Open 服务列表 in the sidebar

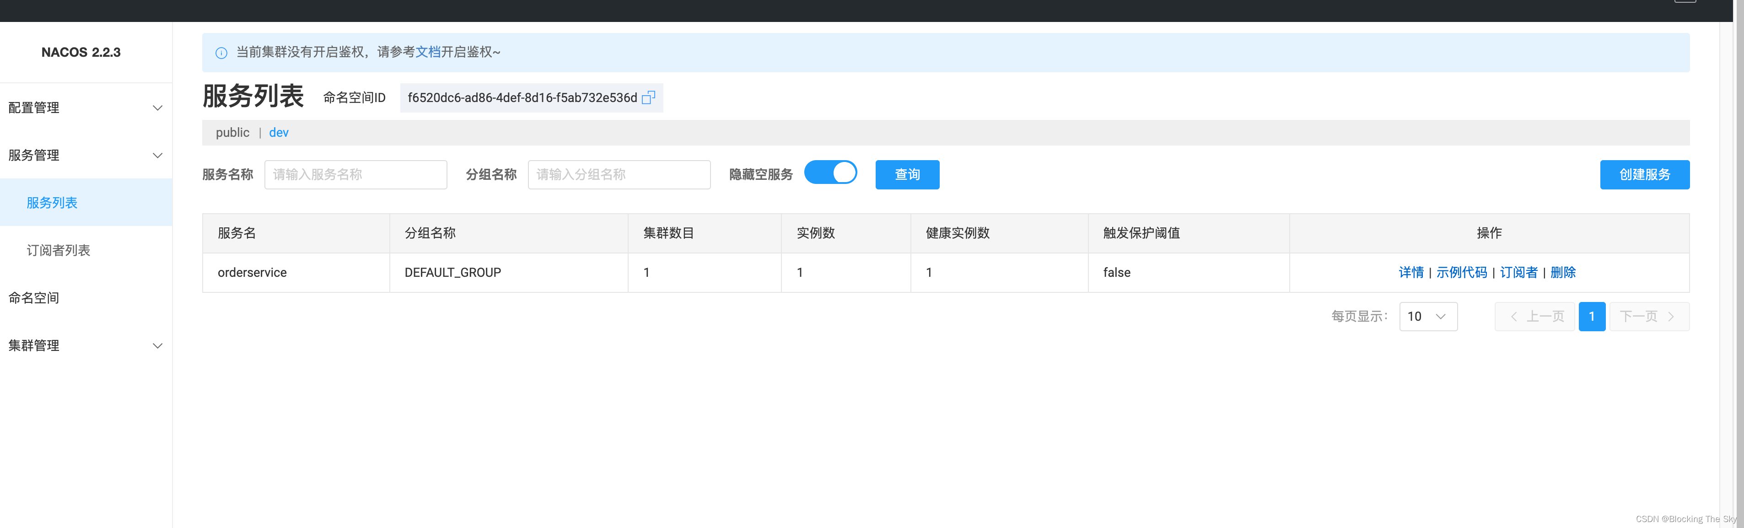(86, 202)
